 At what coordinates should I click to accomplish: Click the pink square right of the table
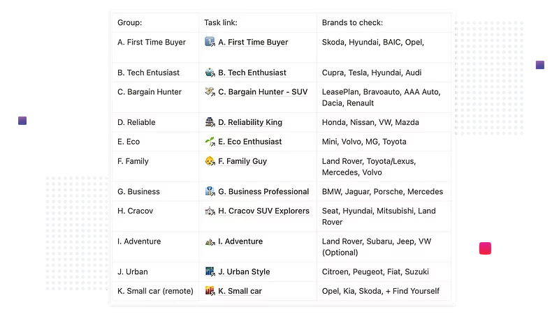(485, 248)
